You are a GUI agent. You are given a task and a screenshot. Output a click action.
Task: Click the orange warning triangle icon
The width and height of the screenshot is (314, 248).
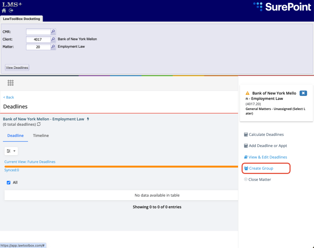(x=247, y=93)
